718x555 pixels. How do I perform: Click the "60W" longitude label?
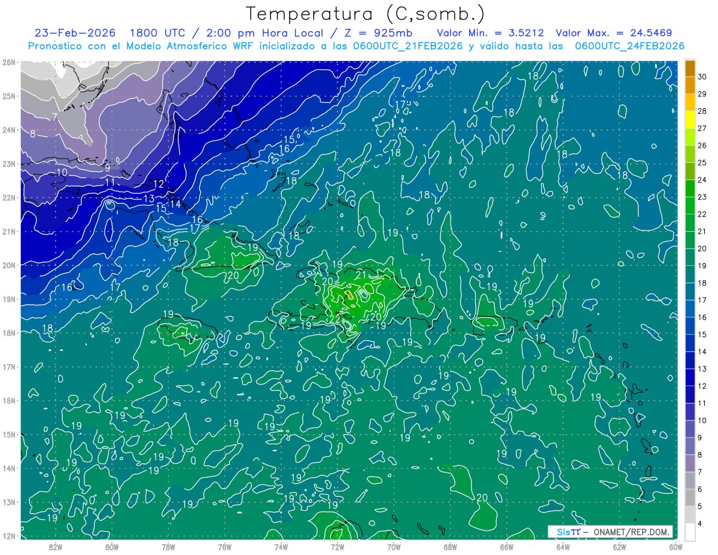coord(676,547)
